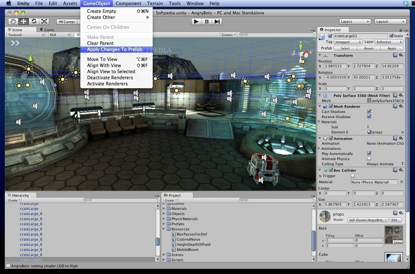Click the crateLargeS1 cube object icon
415x274 pixels.
click(x=322, y=37)
